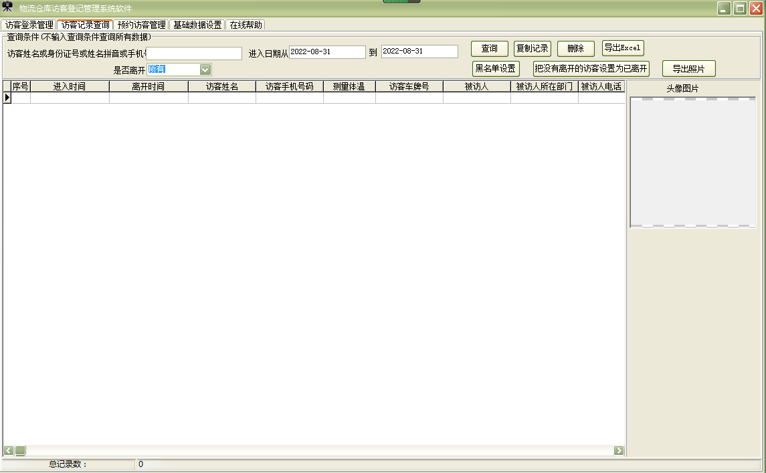The height and width of the screenshot is (473, 766).
Task: Open 黑名单设置
Action: click(496, 68)
